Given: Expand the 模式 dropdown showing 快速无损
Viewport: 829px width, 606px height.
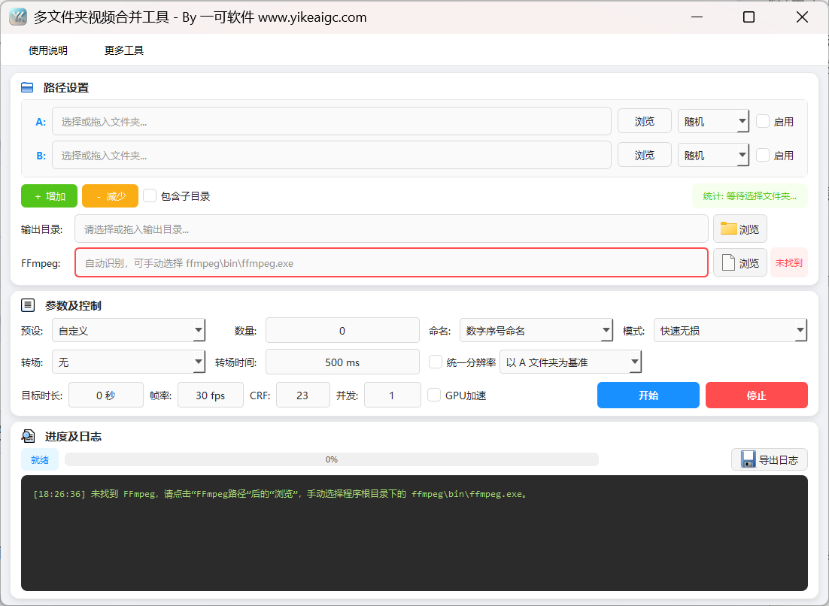Looking at the screenshot, I should point(730,331).
